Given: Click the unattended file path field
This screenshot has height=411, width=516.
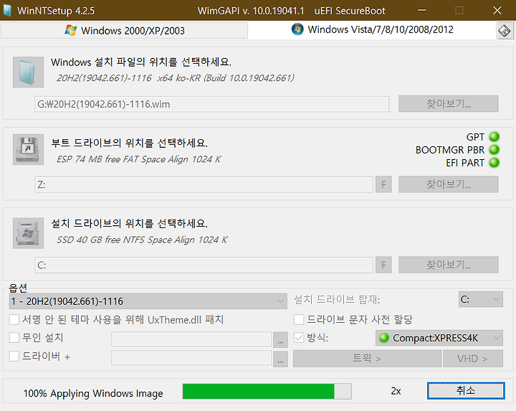Looking at the screenshot, I should 191,339.
